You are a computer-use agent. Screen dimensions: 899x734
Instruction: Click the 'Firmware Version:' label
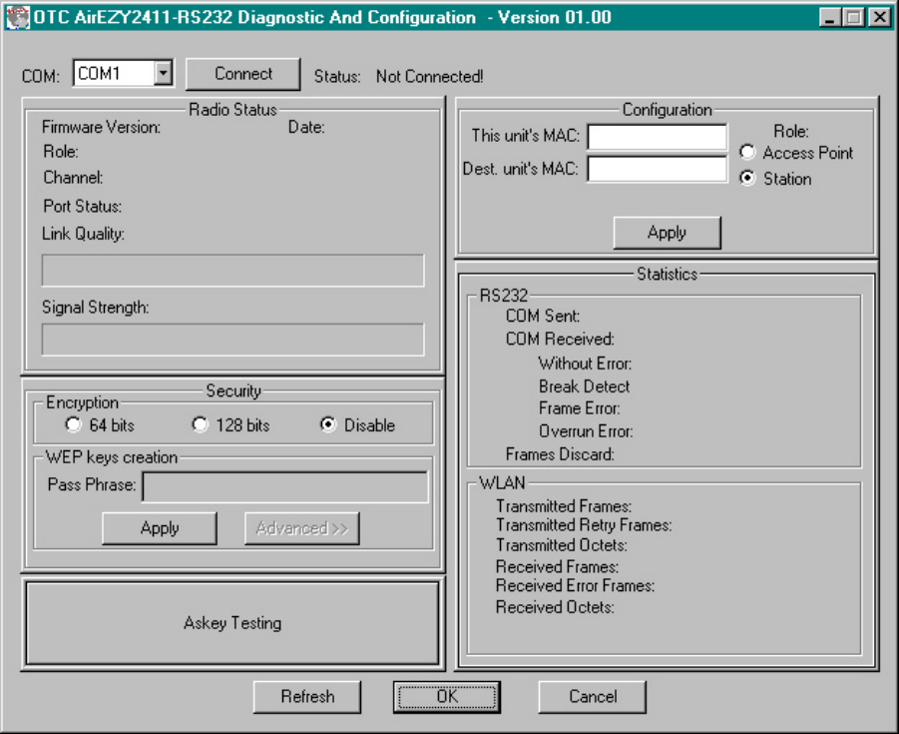click(x=101, y=127)
